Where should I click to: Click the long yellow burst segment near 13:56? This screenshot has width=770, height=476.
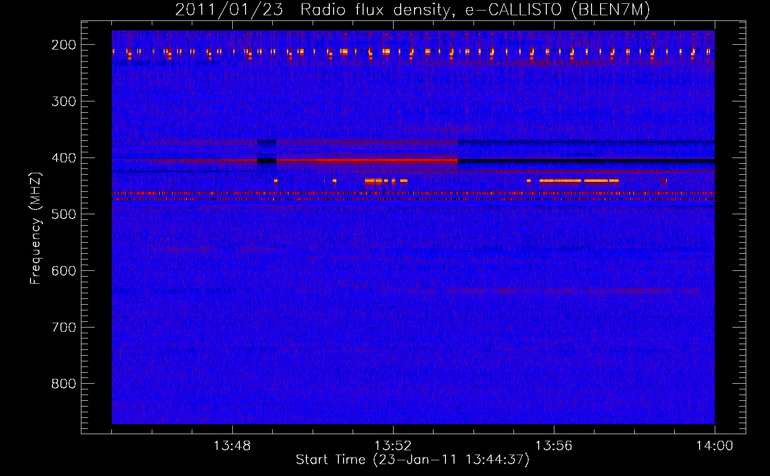pos(561,181)
